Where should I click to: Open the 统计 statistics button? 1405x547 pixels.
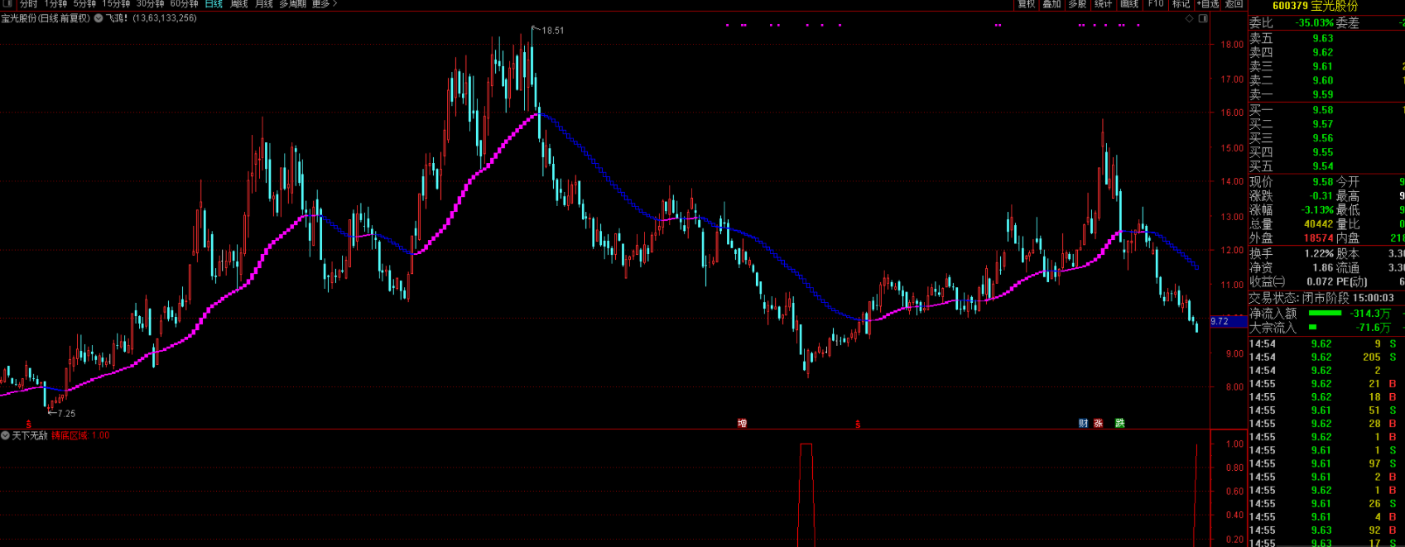(x=1104, y=4)
